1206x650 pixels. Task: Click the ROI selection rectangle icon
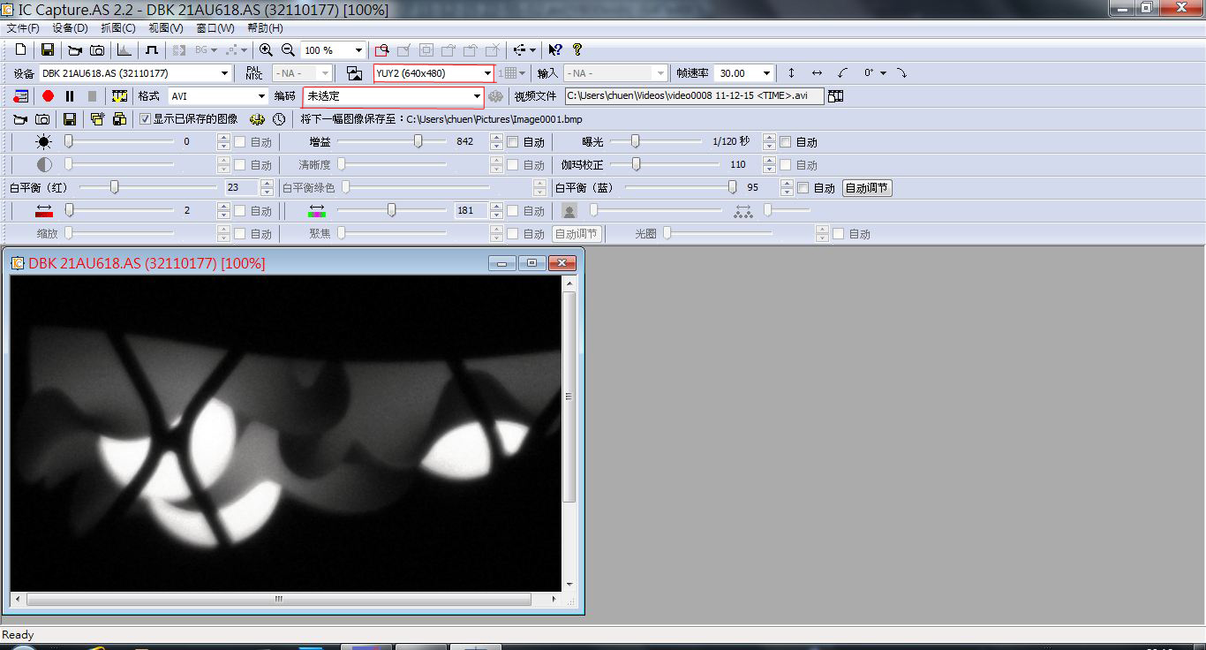[381, 50]
